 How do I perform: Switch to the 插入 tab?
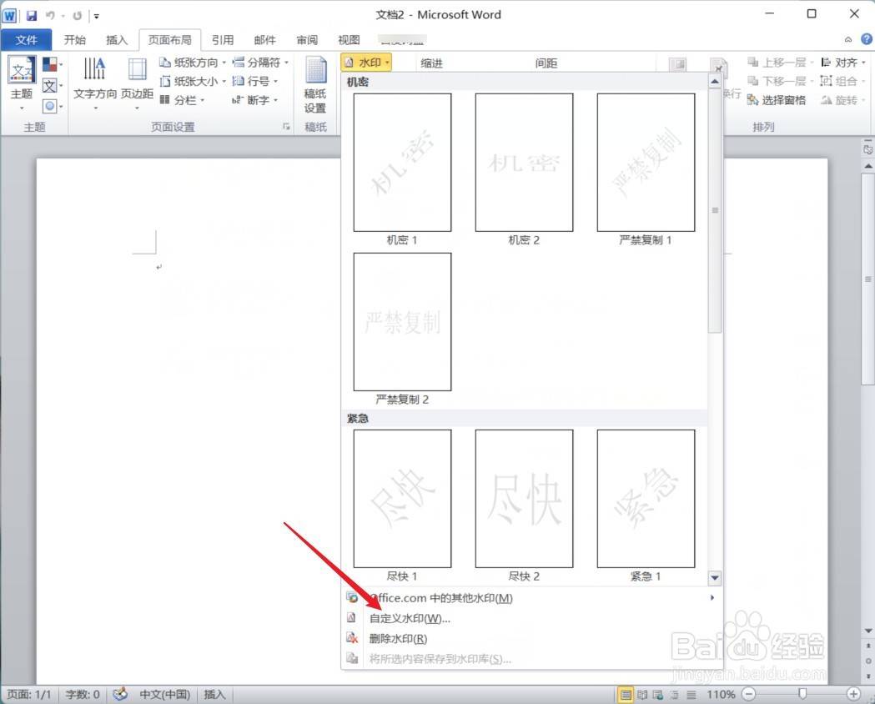point(117,40)
